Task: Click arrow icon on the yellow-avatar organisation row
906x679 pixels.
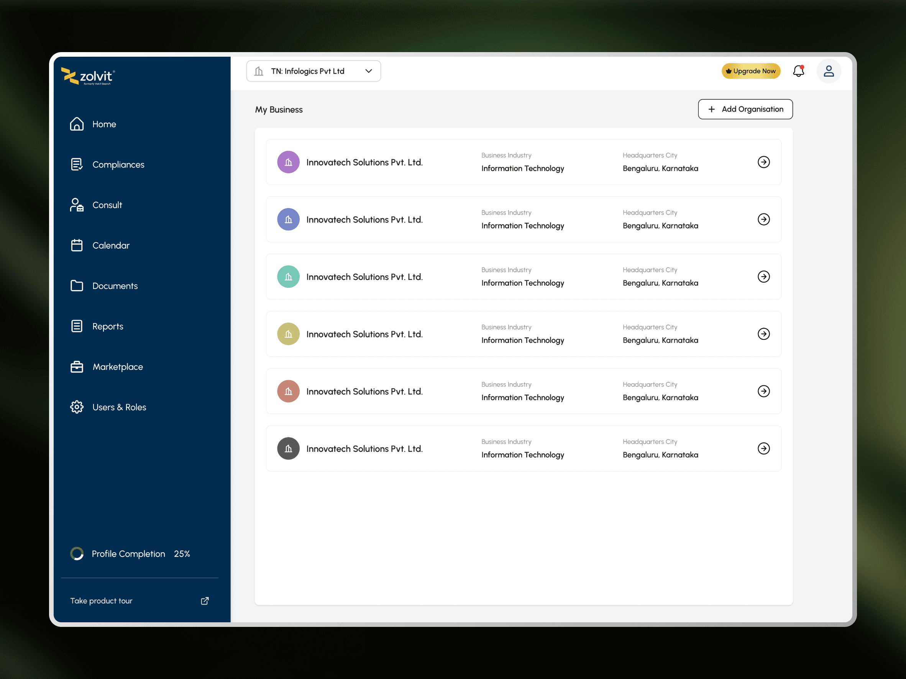Action: pos(763,334)
